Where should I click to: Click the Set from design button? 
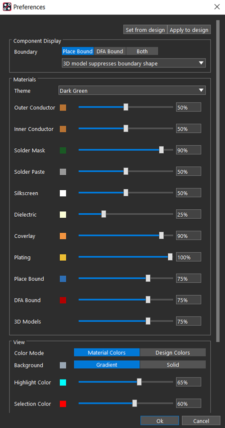[145, 30]
